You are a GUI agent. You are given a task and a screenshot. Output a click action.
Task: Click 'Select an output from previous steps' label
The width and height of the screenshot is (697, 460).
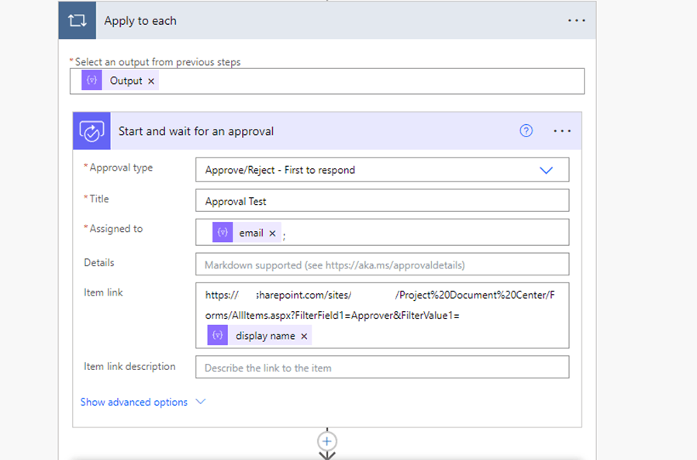click(x=158, y=62)
